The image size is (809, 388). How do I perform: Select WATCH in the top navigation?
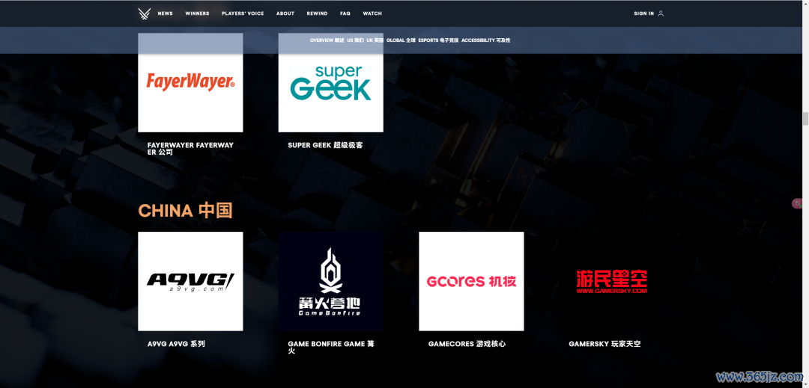tap(372, 13)
